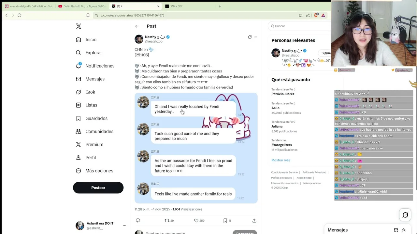Viewport: 417px width, 234px height.
Task: Click the Buscar search field
Action: [x=300, y=26]
